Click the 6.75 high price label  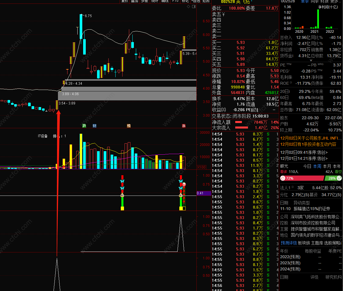coord(88,16)
